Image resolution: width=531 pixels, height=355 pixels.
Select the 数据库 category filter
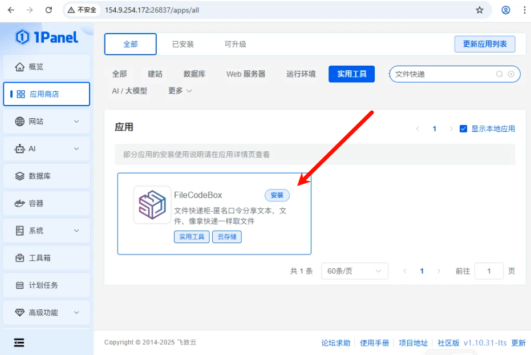click(194, 74)
